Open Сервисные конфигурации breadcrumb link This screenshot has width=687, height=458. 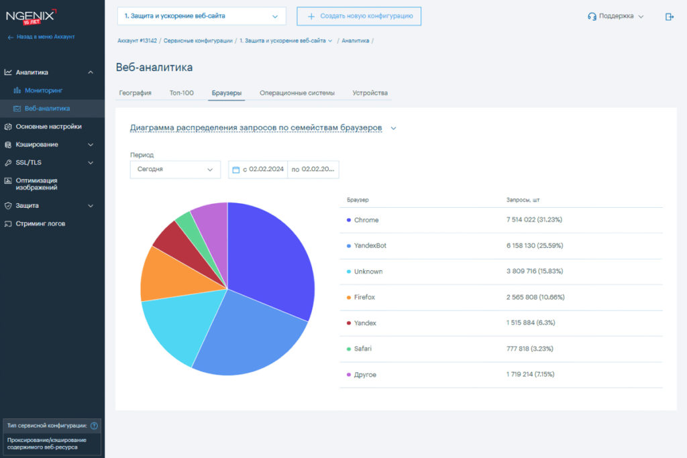198,41
